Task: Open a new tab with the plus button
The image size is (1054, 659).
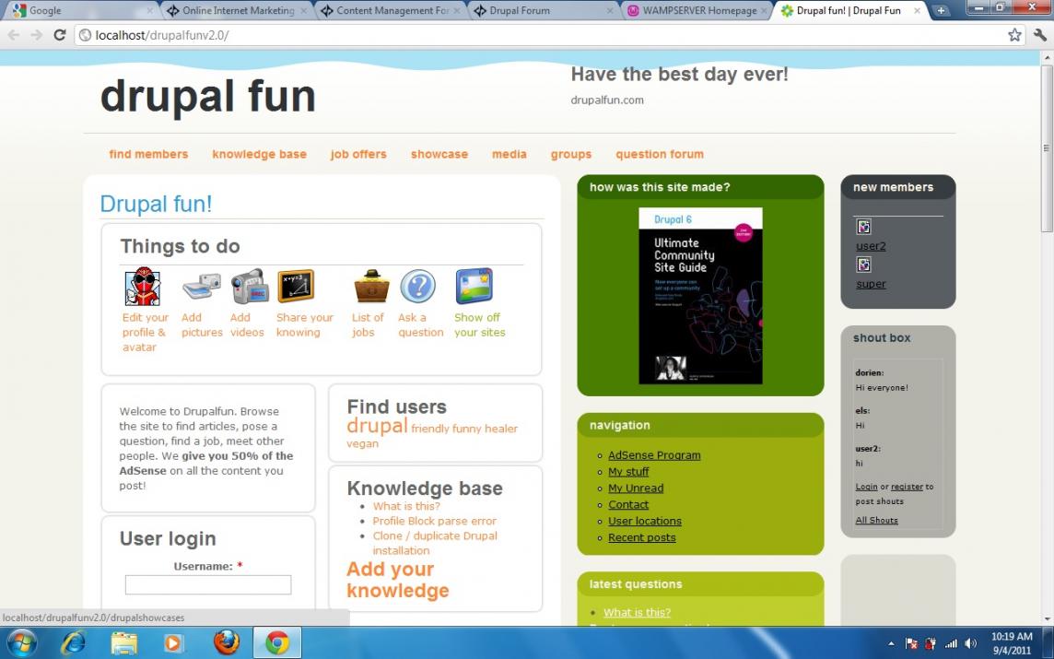Action: click(x=941, y=10)
